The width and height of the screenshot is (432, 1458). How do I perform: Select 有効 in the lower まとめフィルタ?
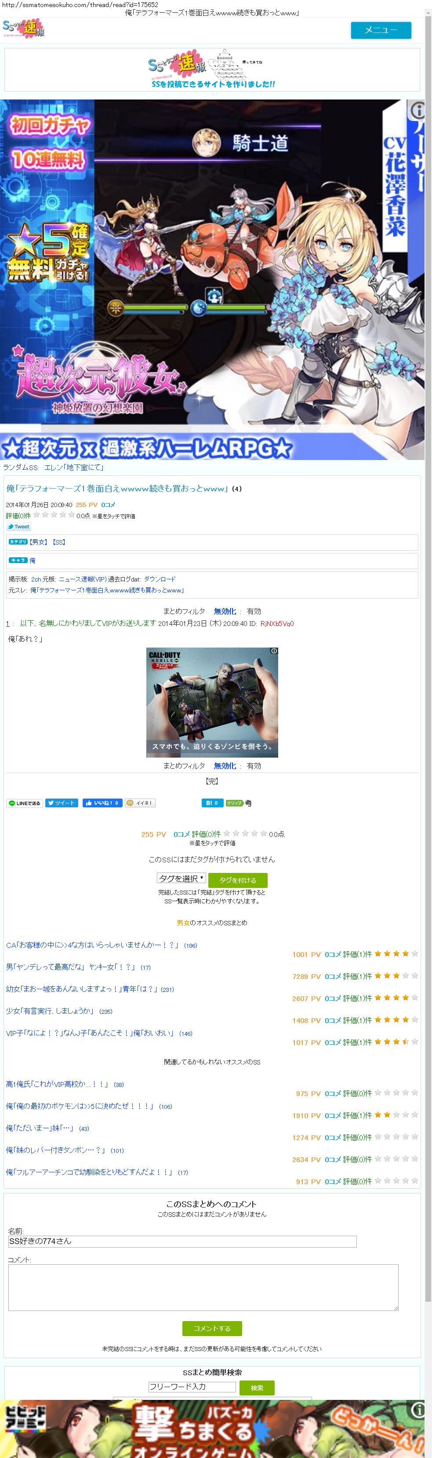coord(254,766)
